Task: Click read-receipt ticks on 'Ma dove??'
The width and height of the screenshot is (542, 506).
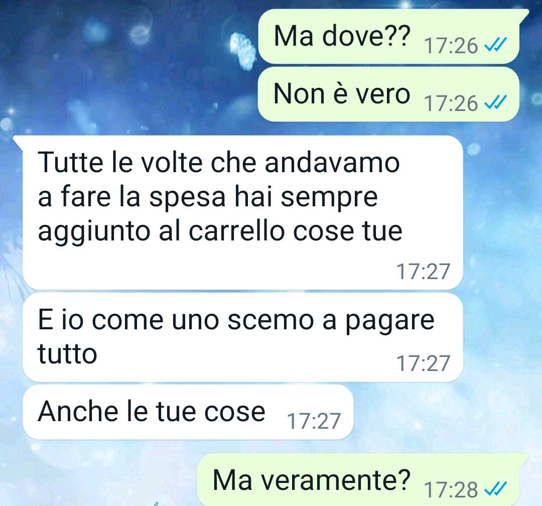Action: pyautogui.click(x=495, y=45)
